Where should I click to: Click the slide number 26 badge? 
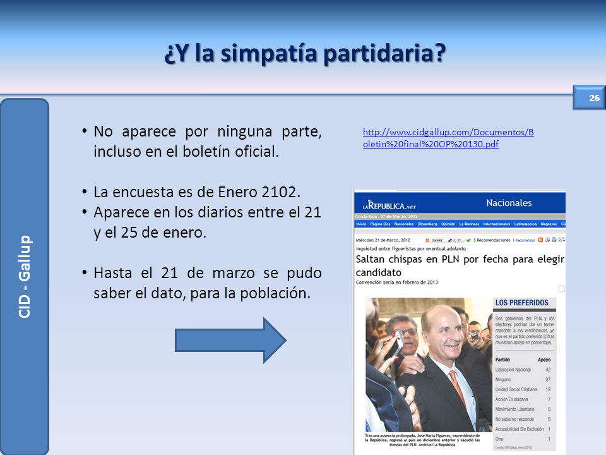click(x=589, y=98)
